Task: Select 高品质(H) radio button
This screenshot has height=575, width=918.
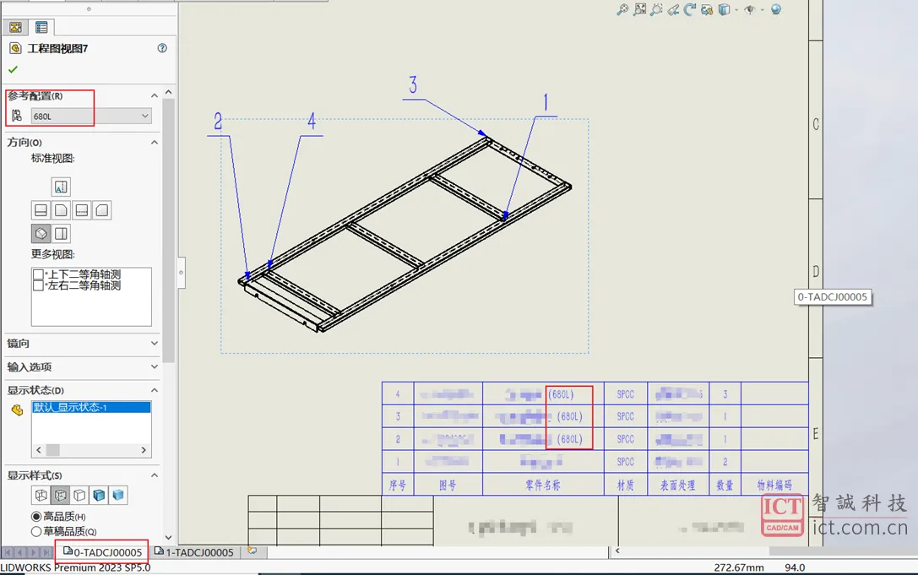Action: [36, 517]
